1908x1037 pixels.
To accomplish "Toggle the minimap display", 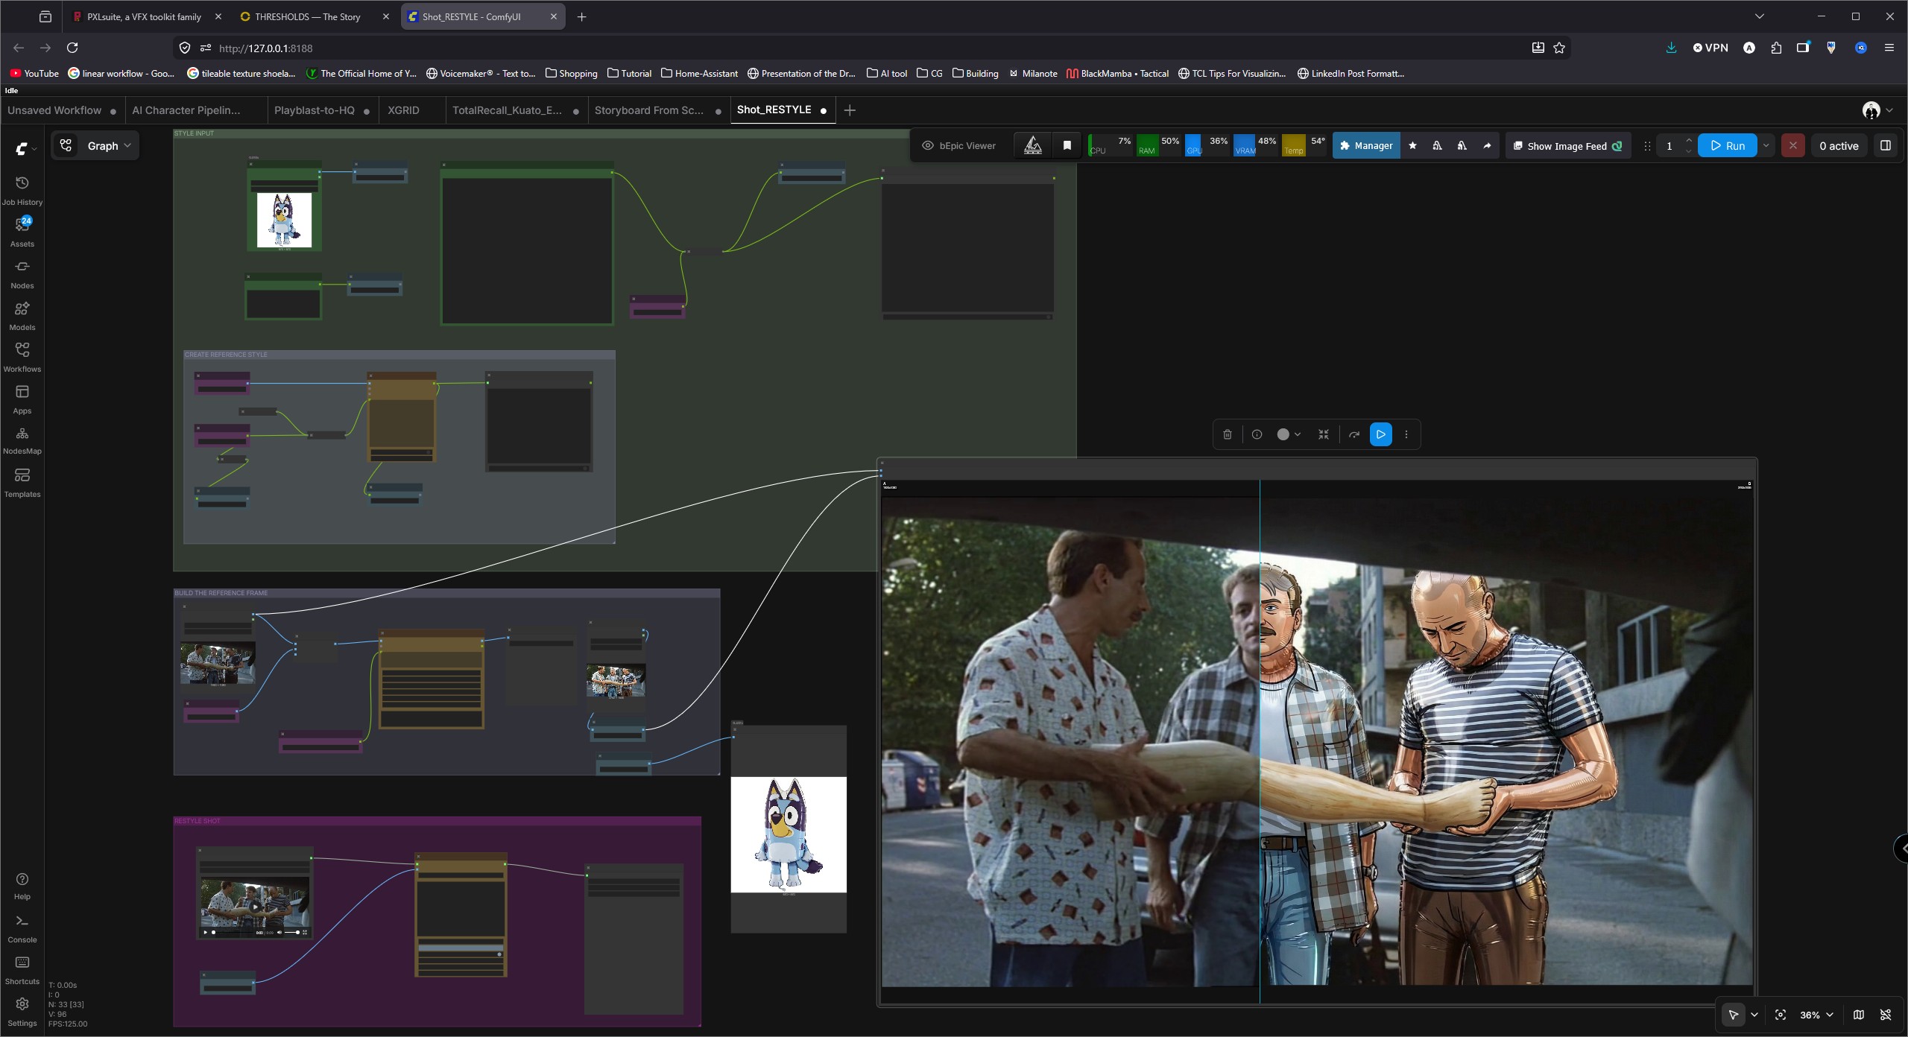I will (1859, 1015).
